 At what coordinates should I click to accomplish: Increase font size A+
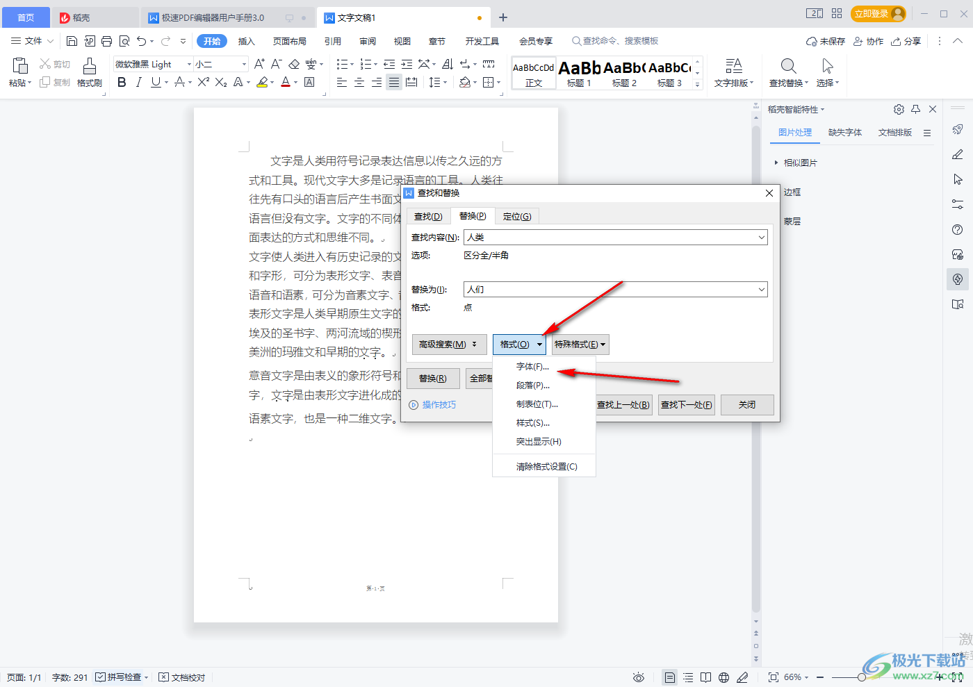pyautogui.click(x=259, y=64)
